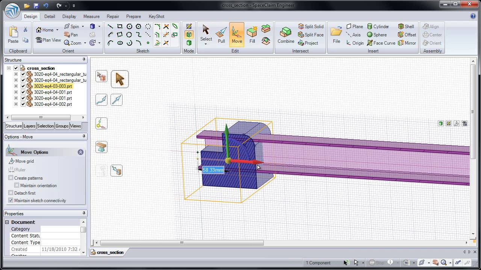Use the Project tool
Viewport: 481px width, 270px height.
click(308, 43)
